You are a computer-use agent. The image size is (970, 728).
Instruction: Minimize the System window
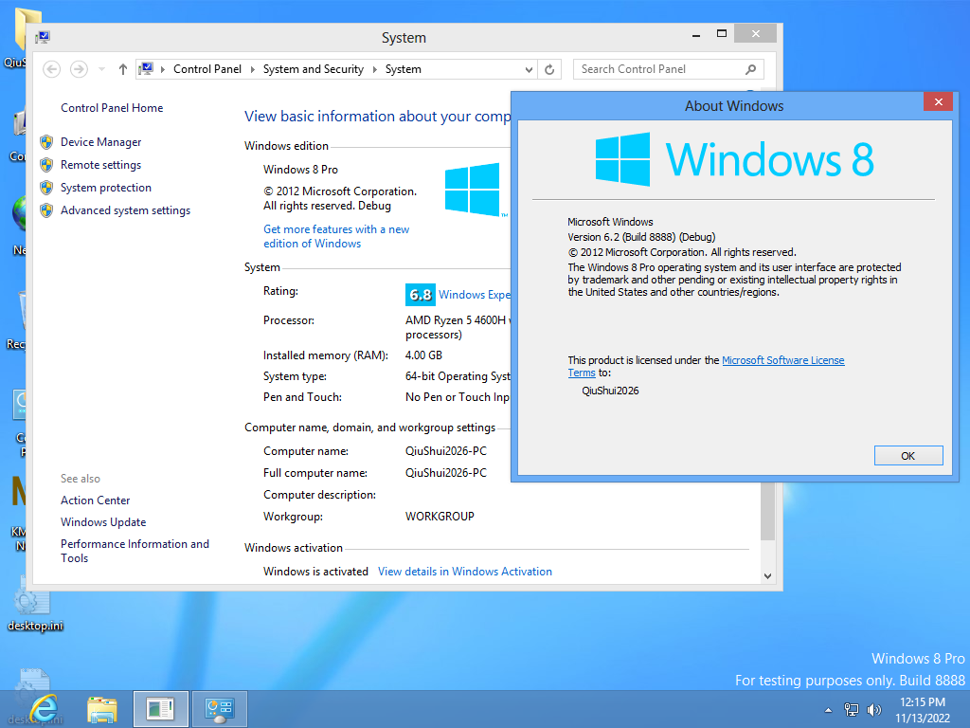click(x=696, y=35)
